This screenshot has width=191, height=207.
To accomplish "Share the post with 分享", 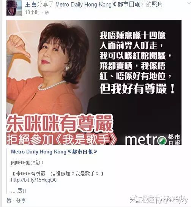I will (21, 201).
